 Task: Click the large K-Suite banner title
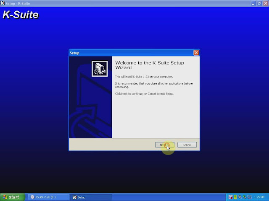click(21, 15)
